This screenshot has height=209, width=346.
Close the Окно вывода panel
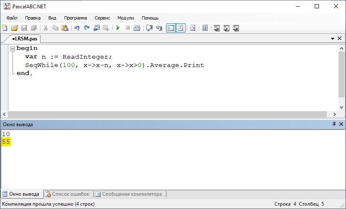point(341,124)
